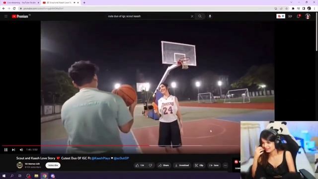Close the Live streaming YouTube Studio tab

pyautogui.click(x=38, y=2)
